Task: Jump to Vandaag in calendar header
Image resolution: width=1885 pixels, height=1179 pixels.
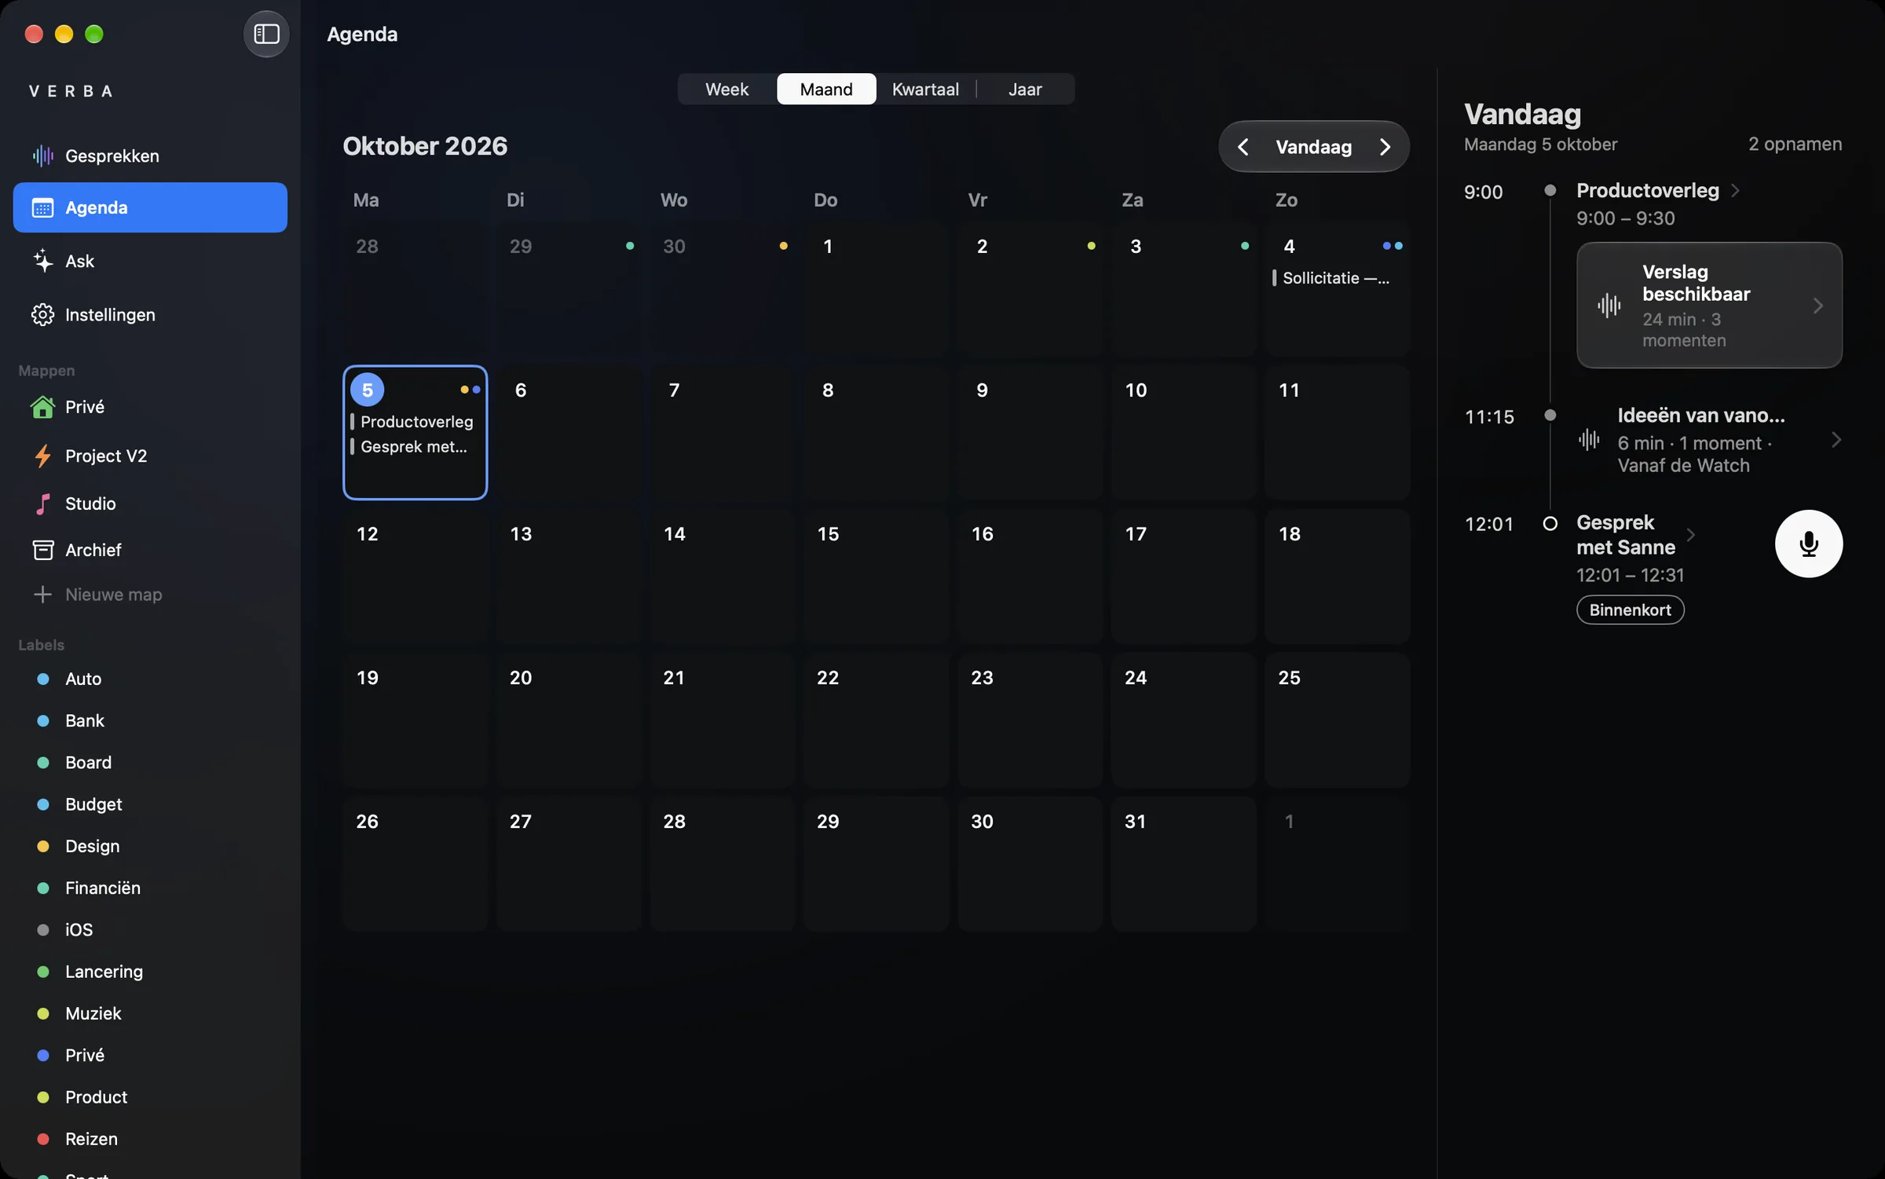Action: coord(1313,146)
